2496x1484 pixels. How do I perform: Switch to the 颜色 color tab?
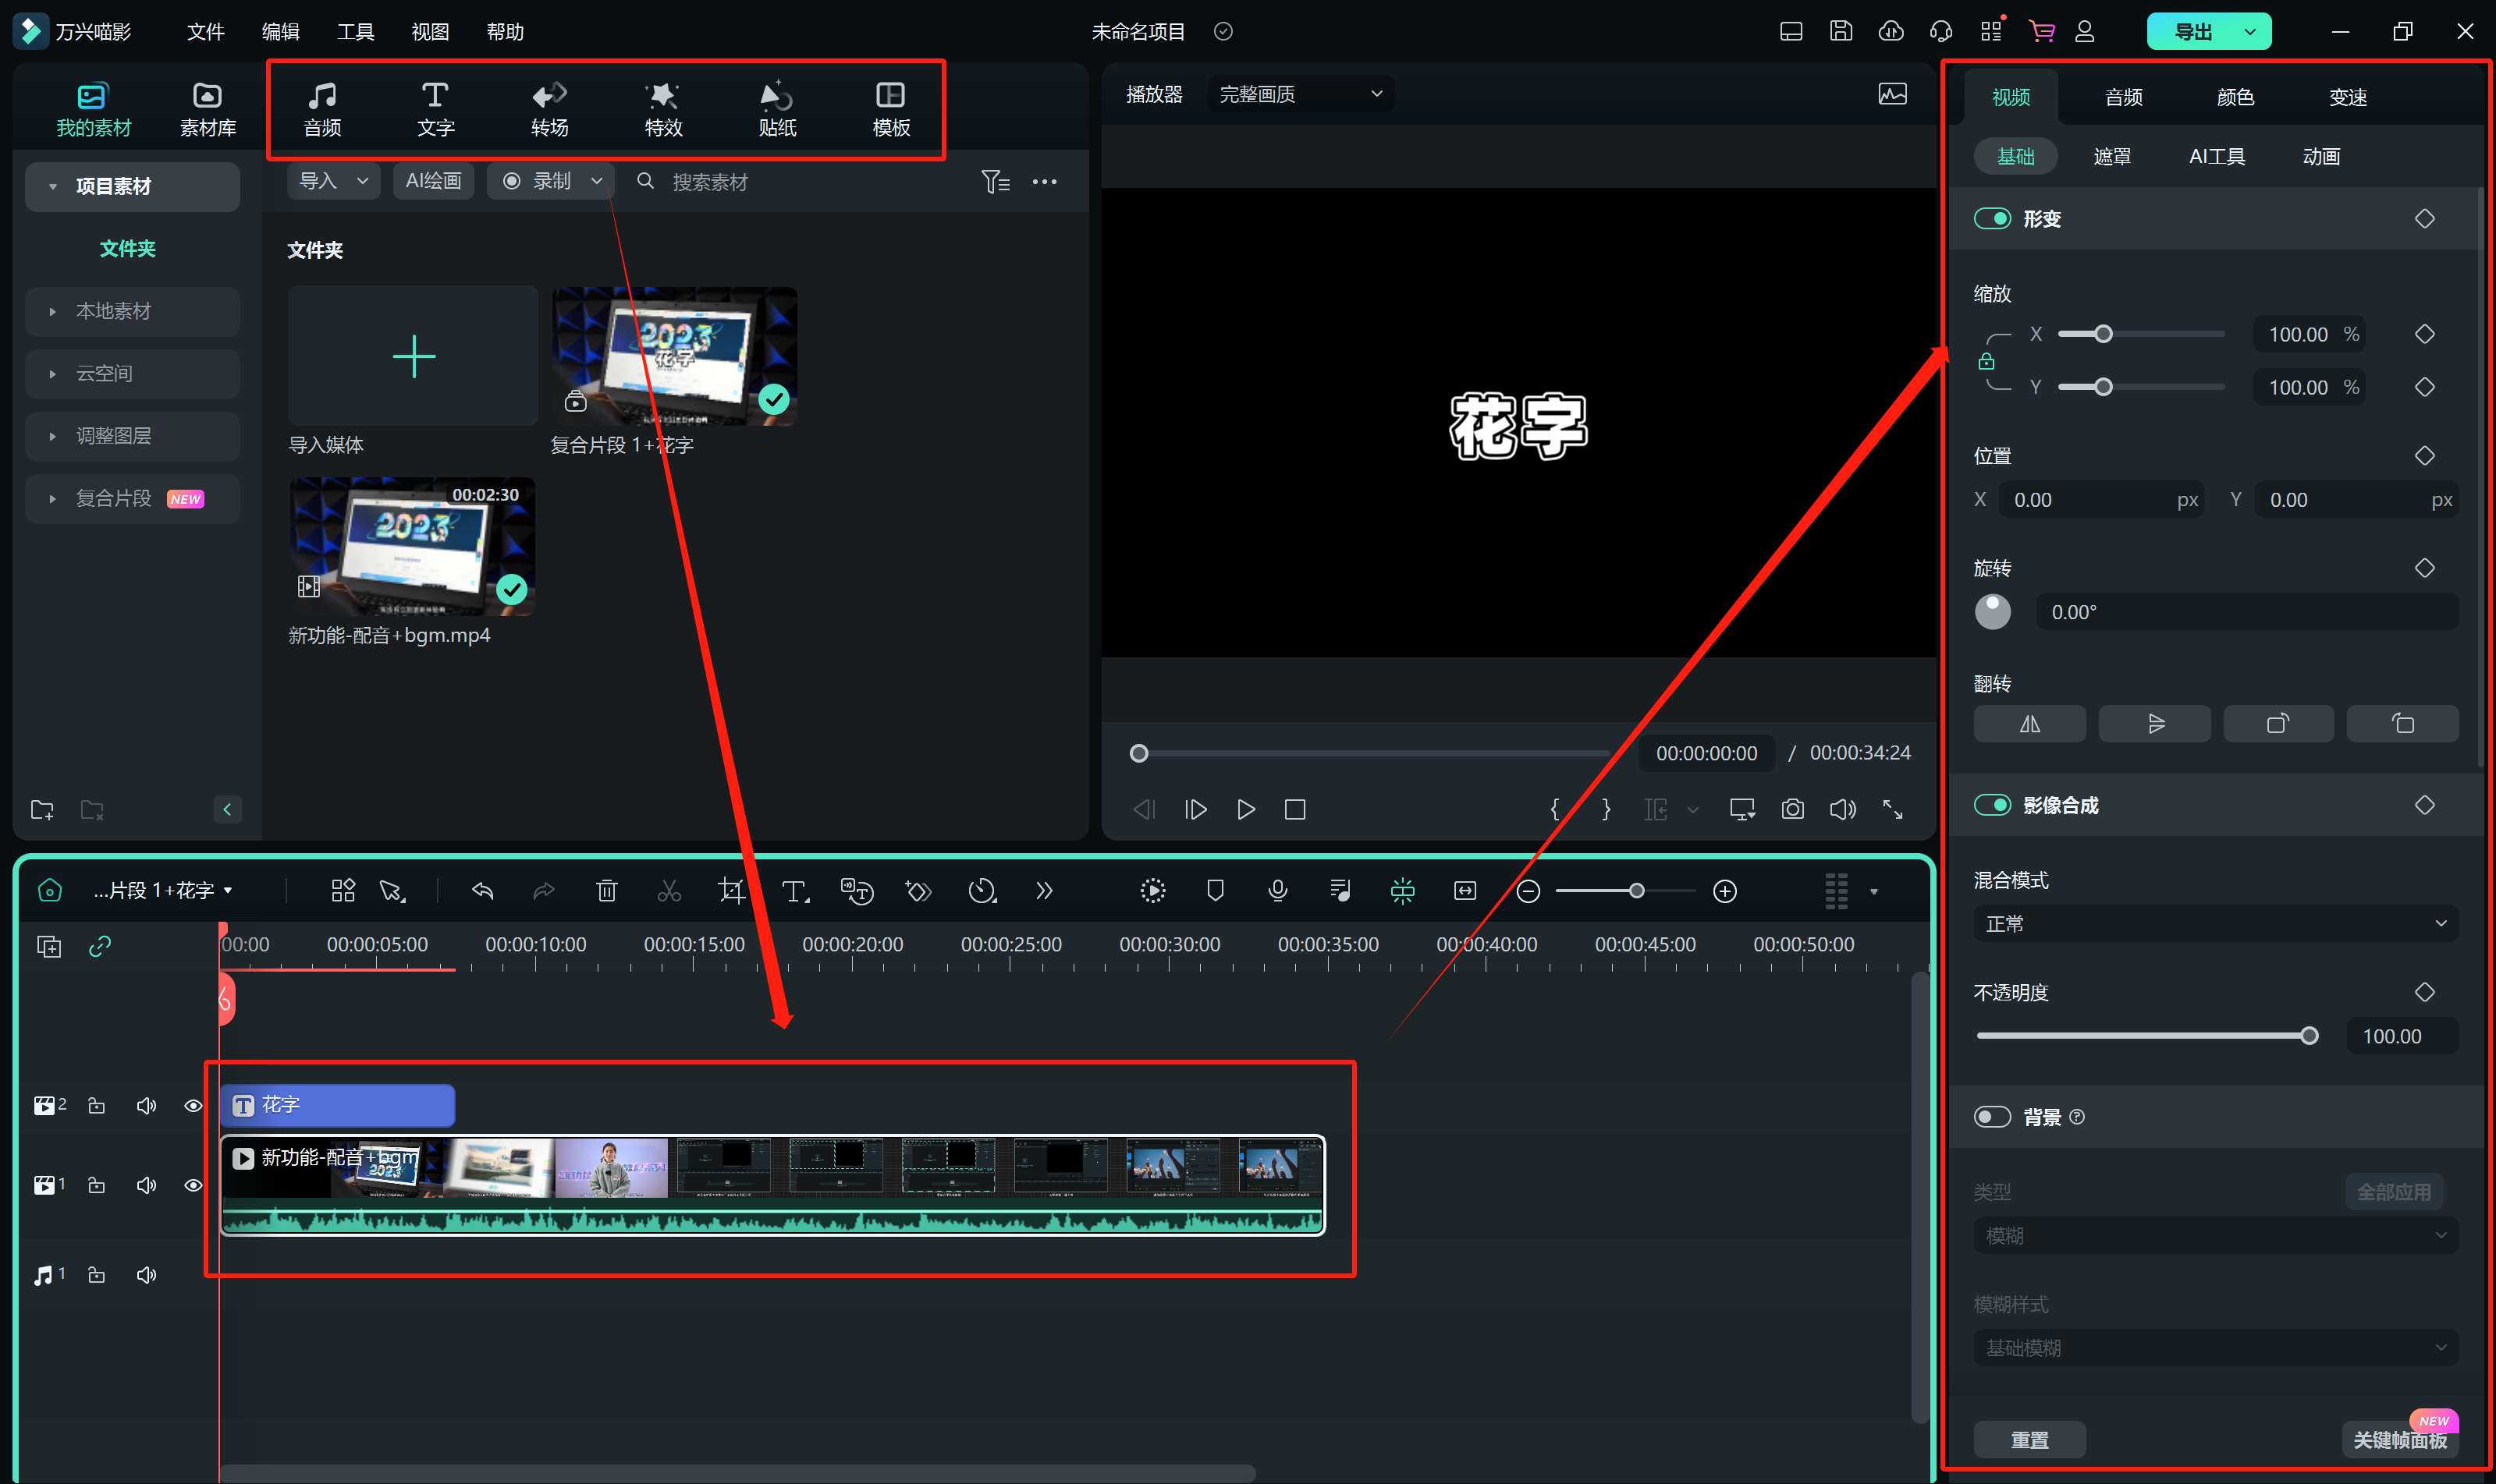click(x=2235, y=97)
